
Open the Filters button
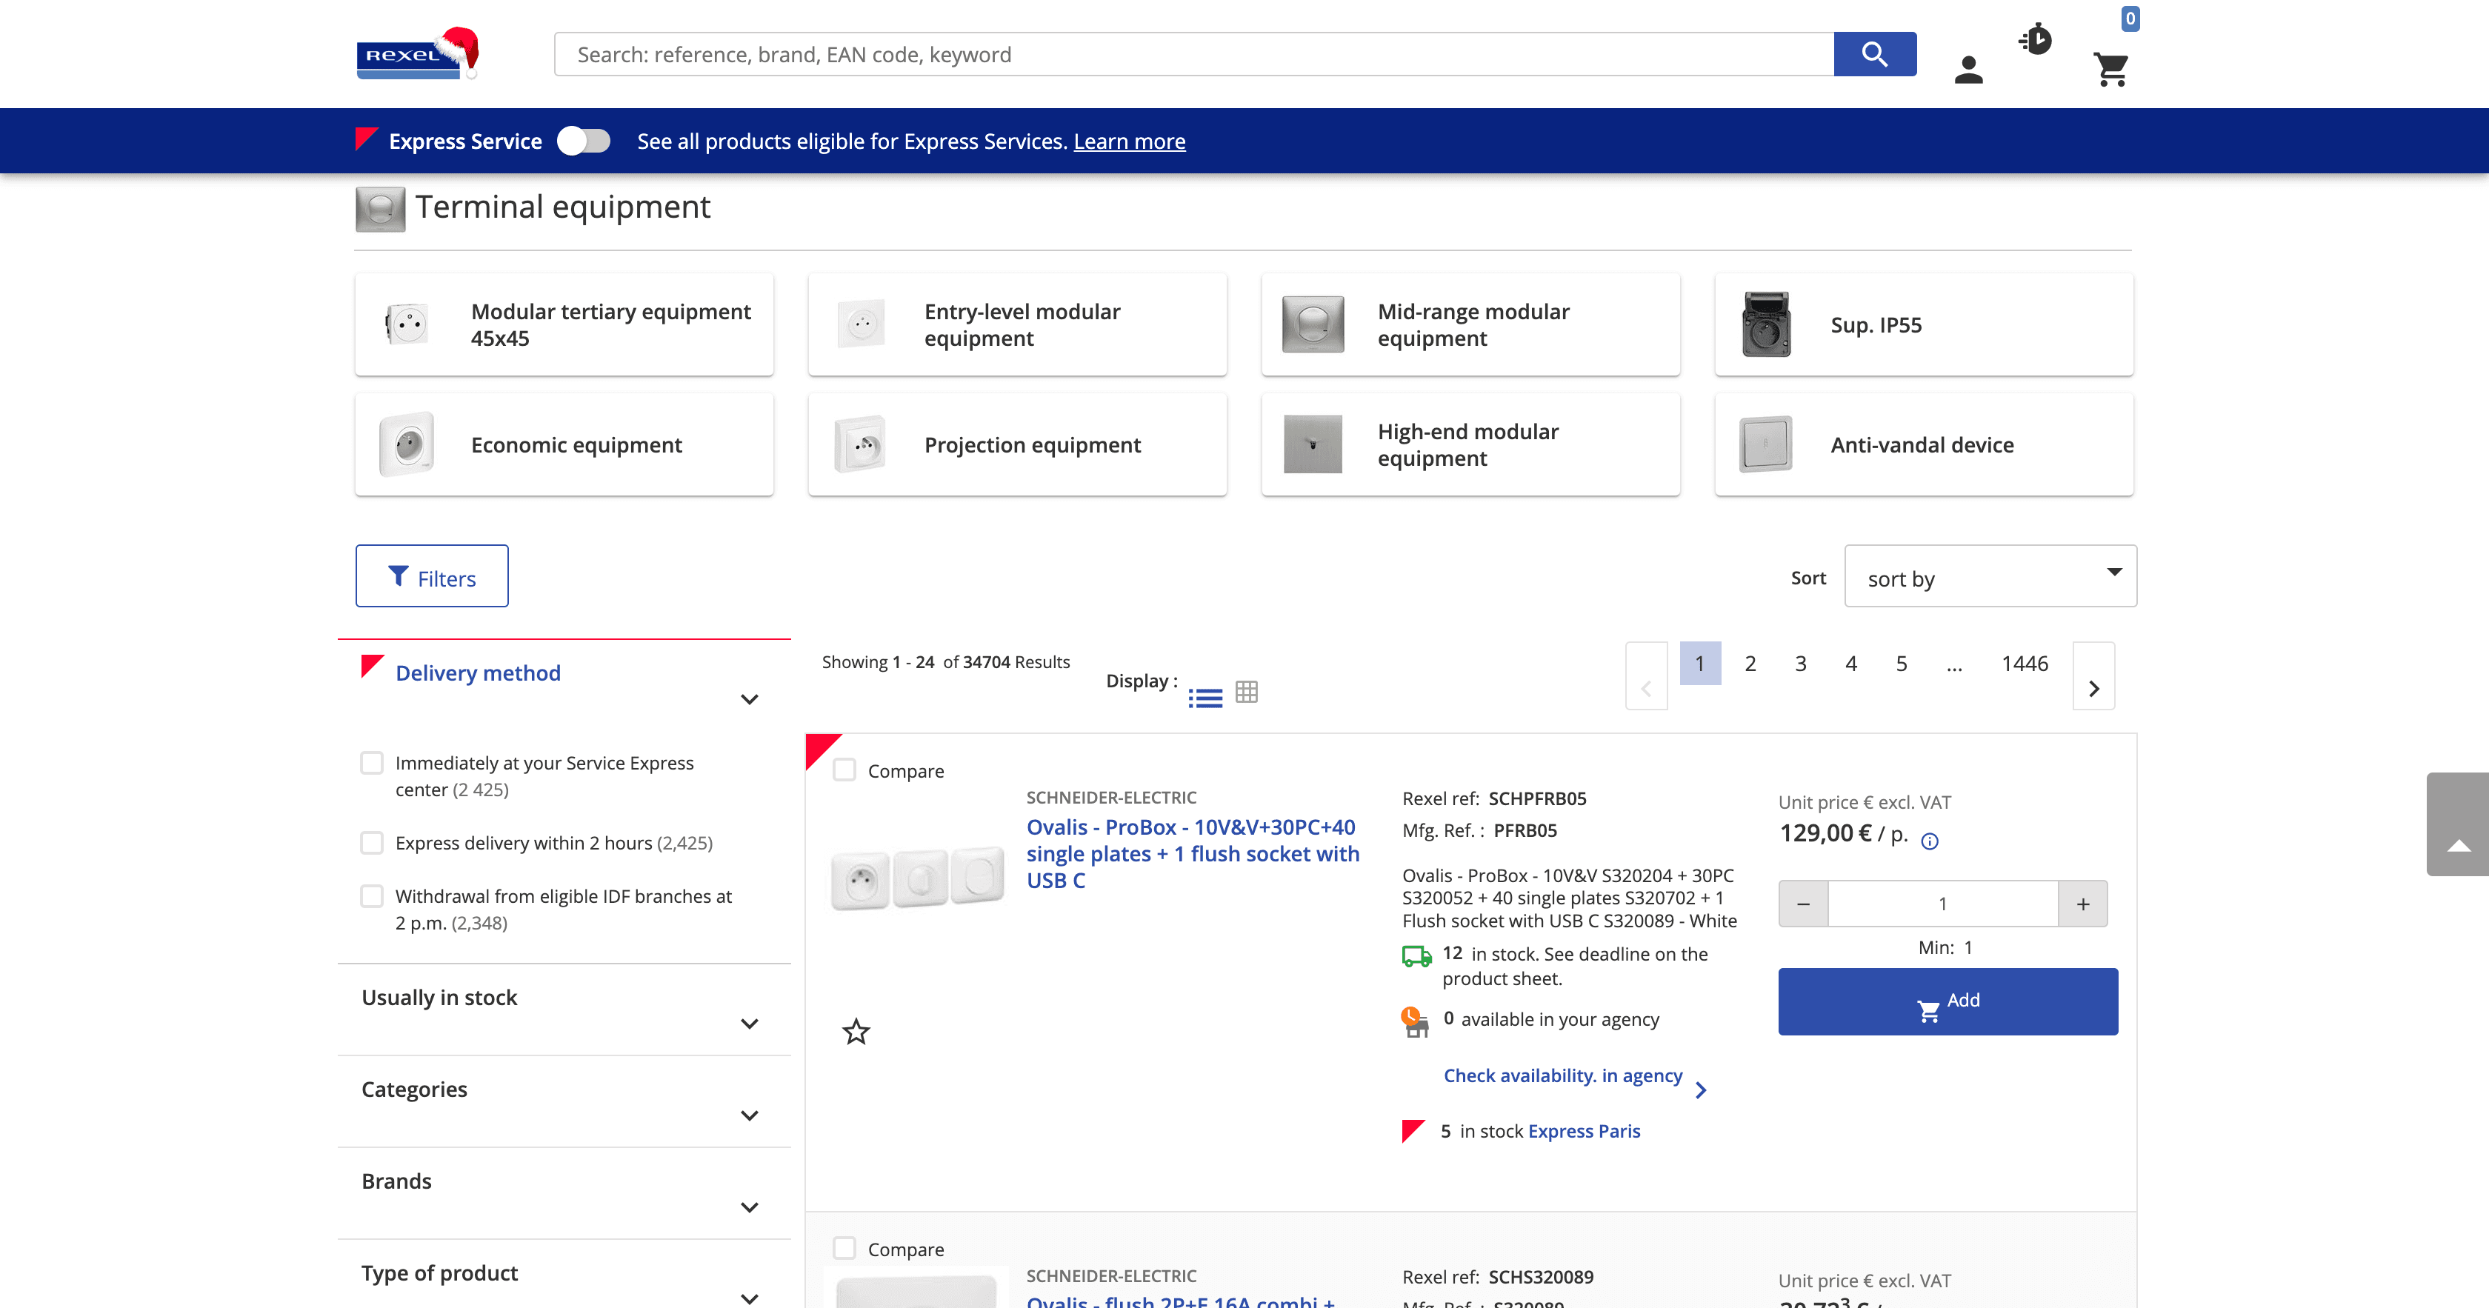[432, 577]
